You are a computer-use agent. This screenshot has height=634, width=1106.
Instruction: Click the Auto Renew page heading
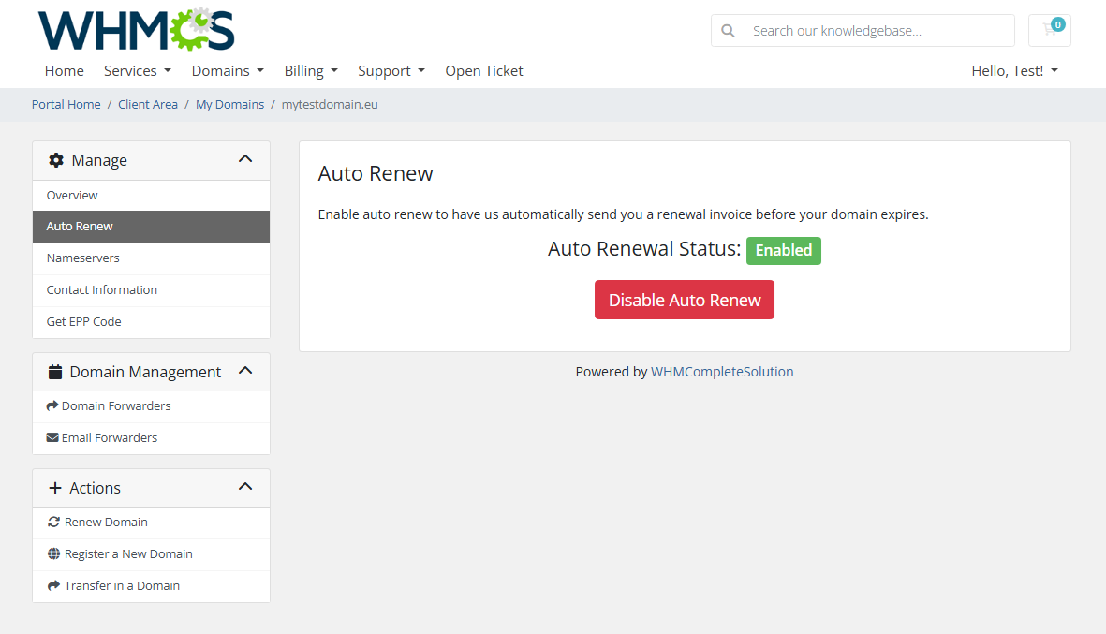point(376,173)
